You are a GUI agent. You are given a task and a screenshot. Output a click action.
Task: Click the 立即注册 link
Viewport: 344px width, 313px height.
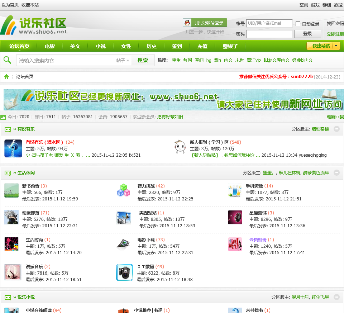tap(335, 34)
